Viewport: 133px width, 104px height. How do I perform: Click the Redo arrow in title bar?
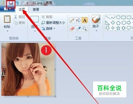pyautogui.click(x=23, y=3)
